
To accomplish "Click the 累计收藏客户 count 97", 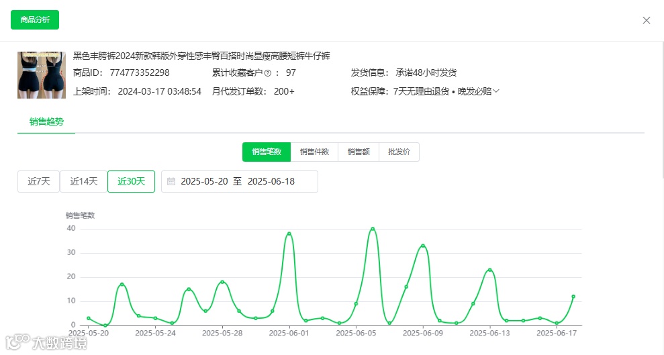I will point(291,72).
